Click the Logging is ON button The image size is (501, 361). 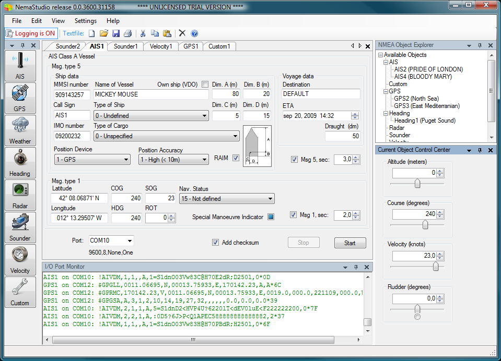pos(31,33)
